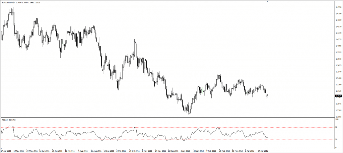Click the 1.2845 price axis label
The width and height of the screenshot is (343, 153).
coord(338,104)
